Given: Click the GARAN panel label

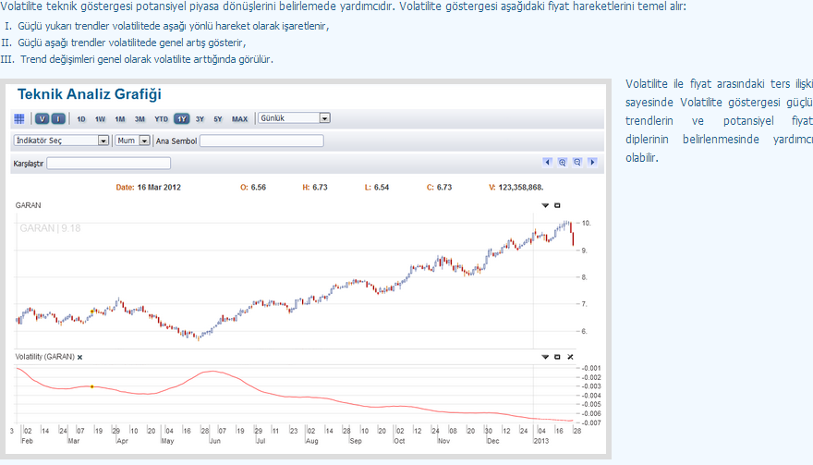Looking at the screenshot, I should (28, 205).
